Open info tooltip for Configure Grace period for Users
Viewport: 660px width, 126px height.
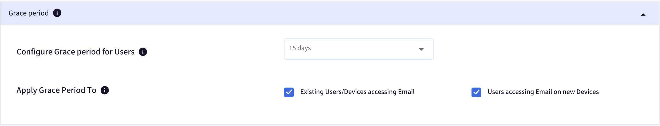(143, 52)
